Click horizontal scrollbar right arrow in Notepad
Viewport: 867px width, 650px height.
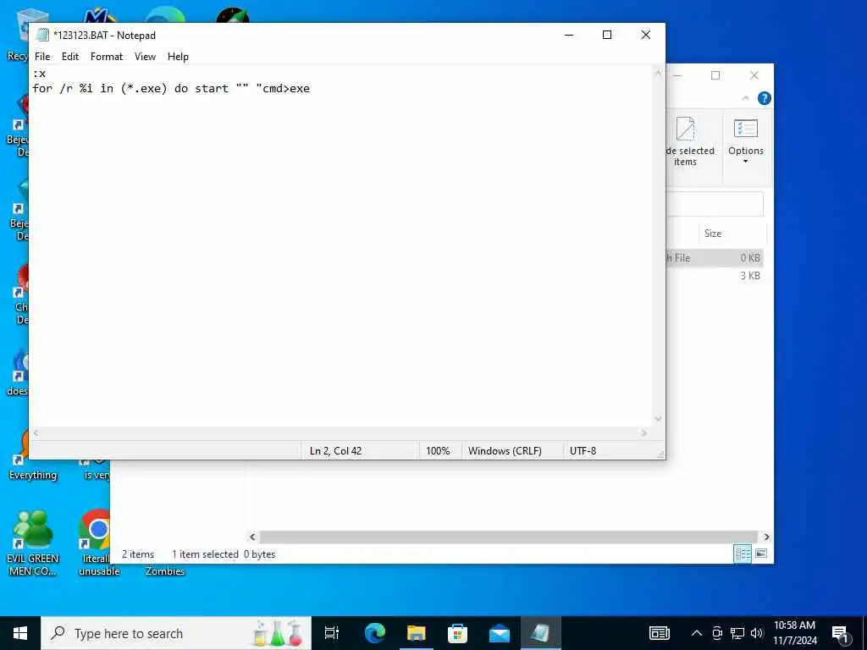tap(644, 432)
